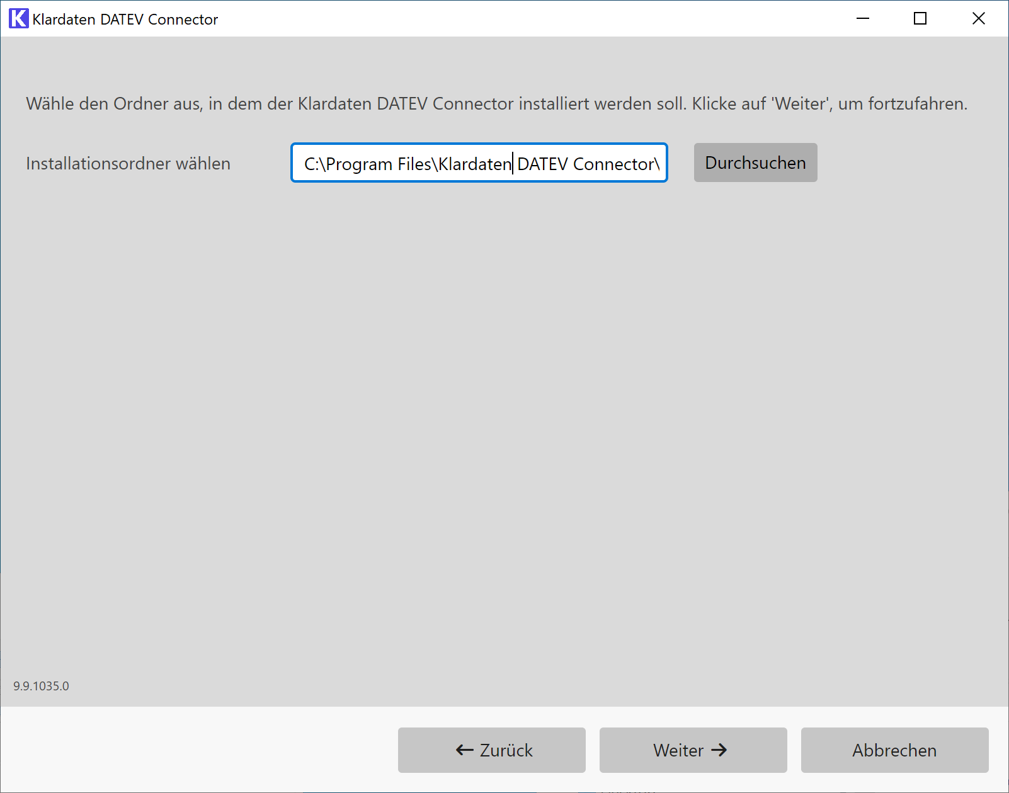Screen dimensions: 1009x793
Task: Open the folder browser with Durchsuchen
Action: click(x=755, y=163)
